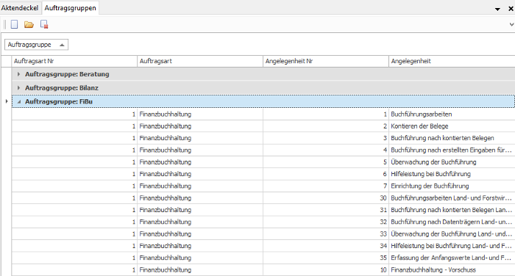Open the tab list dropdown arrow
The height and width of the screenshot is (276, 515).
pyautogui.click(x=497, y=10)
